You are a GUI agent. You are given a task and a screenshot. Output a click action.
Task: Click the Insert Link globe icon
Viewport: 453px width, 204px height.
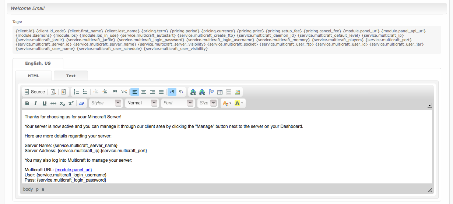pos(193,92)
